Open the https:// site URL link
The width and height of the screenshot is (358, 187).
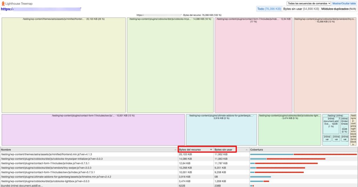(41, 9)
